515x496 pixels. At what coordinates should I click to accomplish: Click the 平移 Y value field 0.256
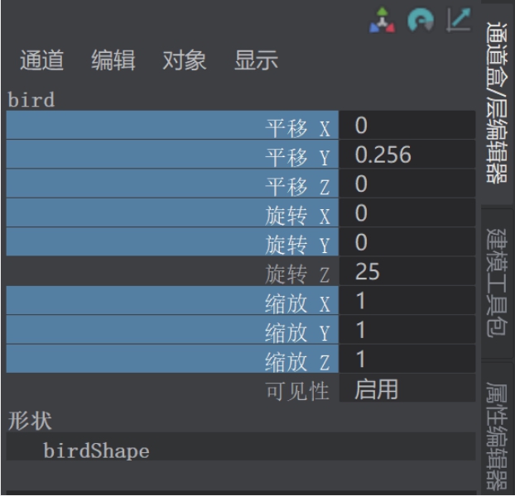406,155
